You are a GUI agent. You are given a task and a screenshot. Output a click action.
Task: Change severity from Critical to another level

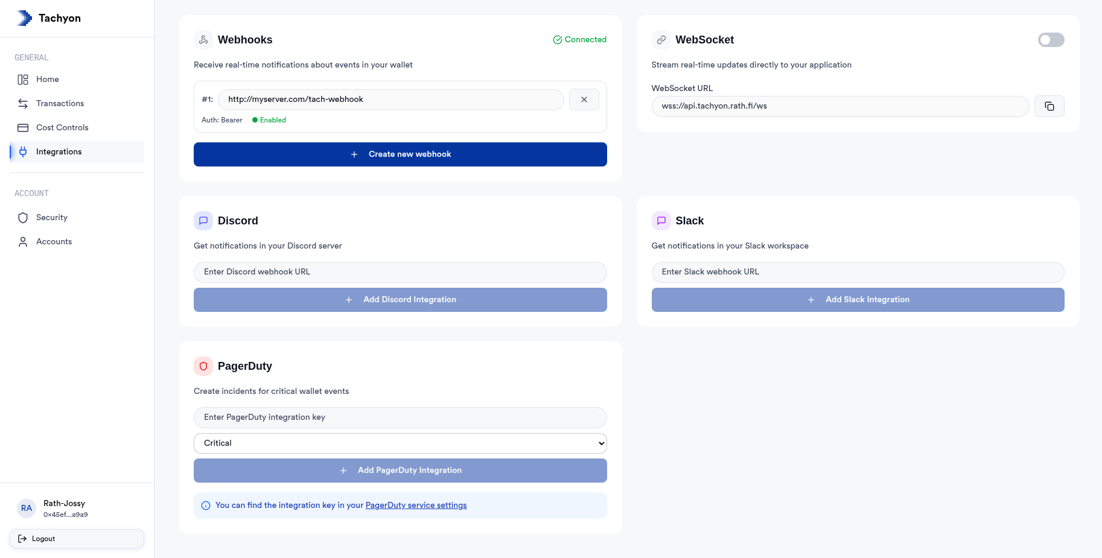(400, 443)
